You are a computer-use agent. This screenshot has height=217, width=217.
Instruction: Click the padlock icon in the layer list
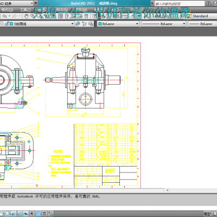(7, 24)
